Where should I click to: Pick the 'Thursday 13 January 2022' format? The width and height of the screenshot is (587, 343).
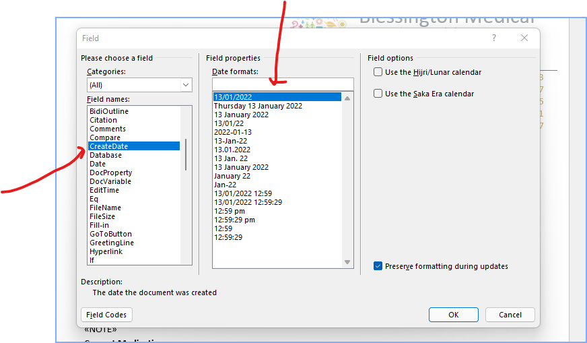coord(258,106)
